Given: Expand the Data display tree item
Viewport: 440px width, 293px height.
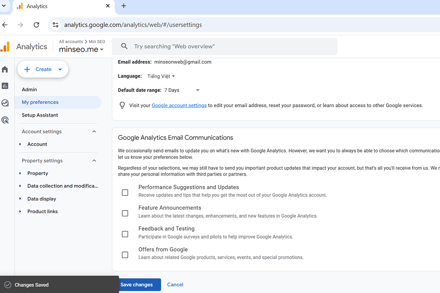Looking at the screenshot, I should pos(20,199).
